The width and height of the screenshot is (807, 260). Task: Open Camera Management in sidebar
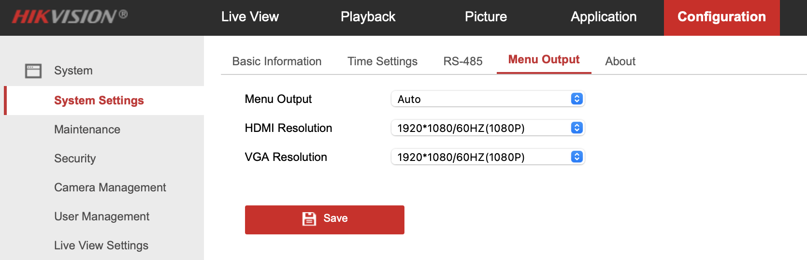(x=110, y=188)
